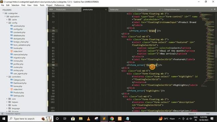Screen dimensions: 217x122
Task: Collapse the controllers folder arrow
Action: tap(7, 77)
